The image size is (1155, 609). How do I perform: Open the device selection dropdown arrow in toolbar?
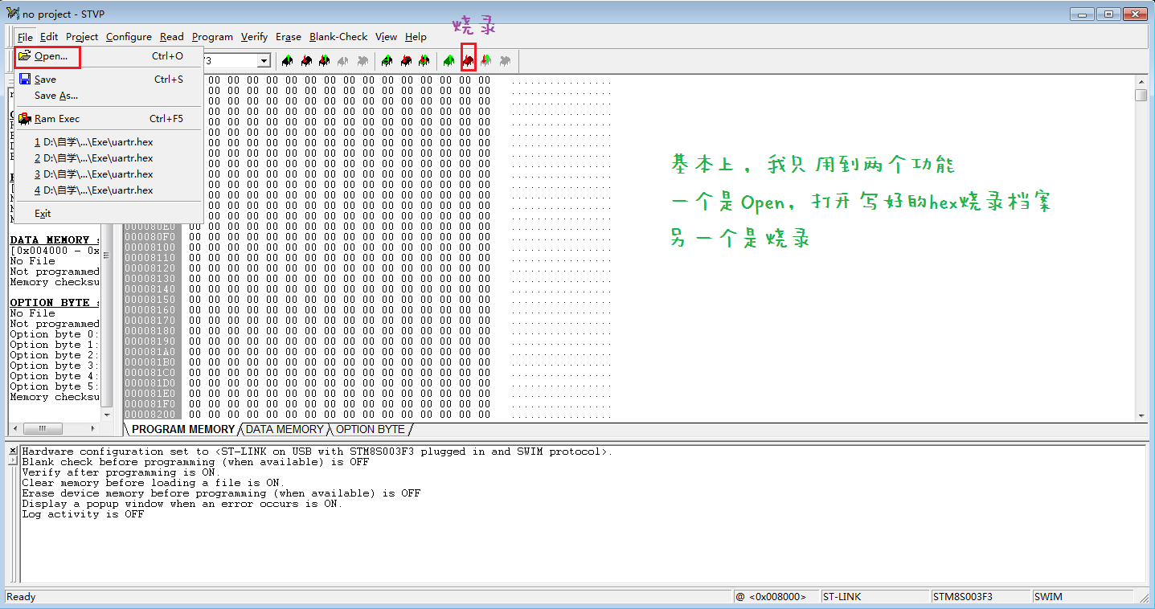264,61
